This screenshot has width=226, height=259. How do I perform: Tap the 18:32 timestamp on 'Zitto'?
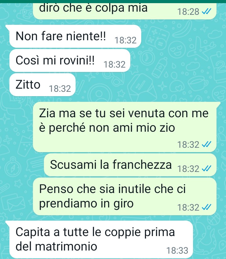tap(60, 89)
